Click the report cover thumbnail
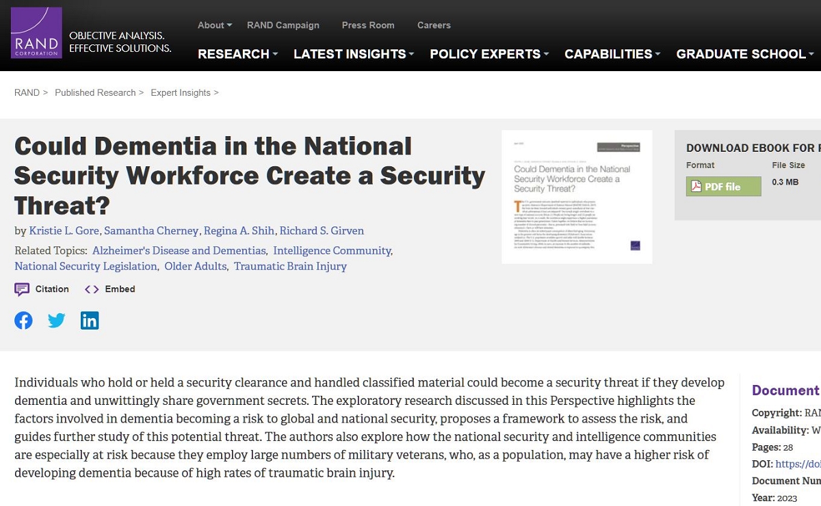The image size is (821, 506). (x=577, y=197)
